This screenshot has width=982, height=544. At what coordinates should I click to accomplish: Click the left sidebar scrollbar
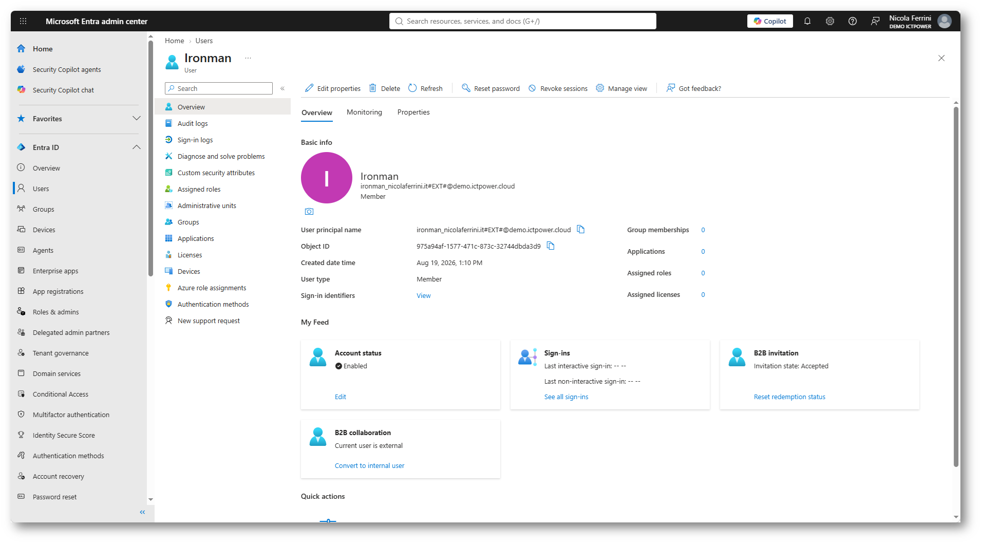point(150,158)
